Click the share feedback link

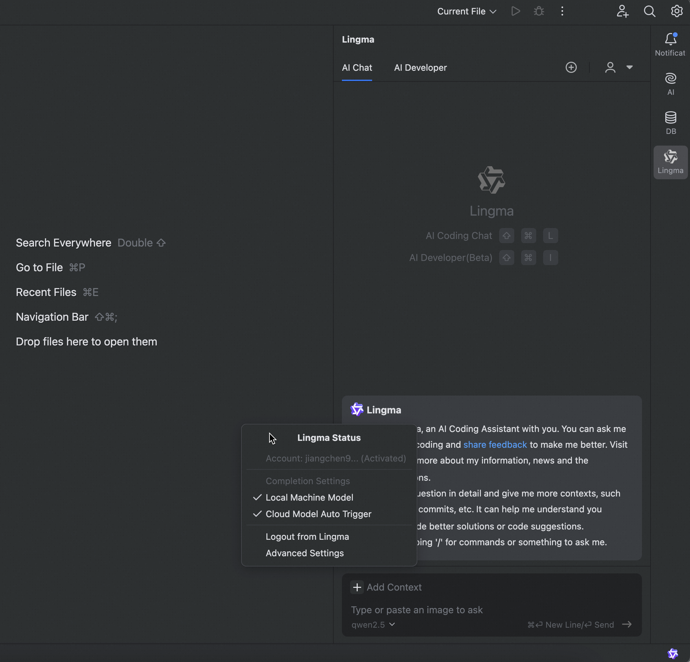(x=495, y=444)
